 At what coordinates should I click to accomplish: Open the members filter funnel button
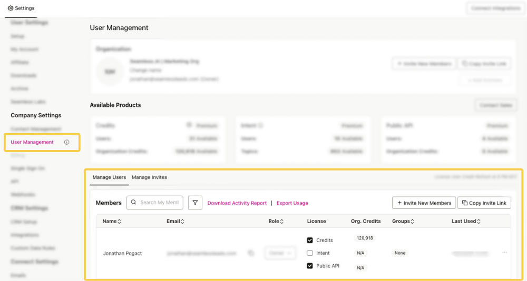tap(196, 203)
